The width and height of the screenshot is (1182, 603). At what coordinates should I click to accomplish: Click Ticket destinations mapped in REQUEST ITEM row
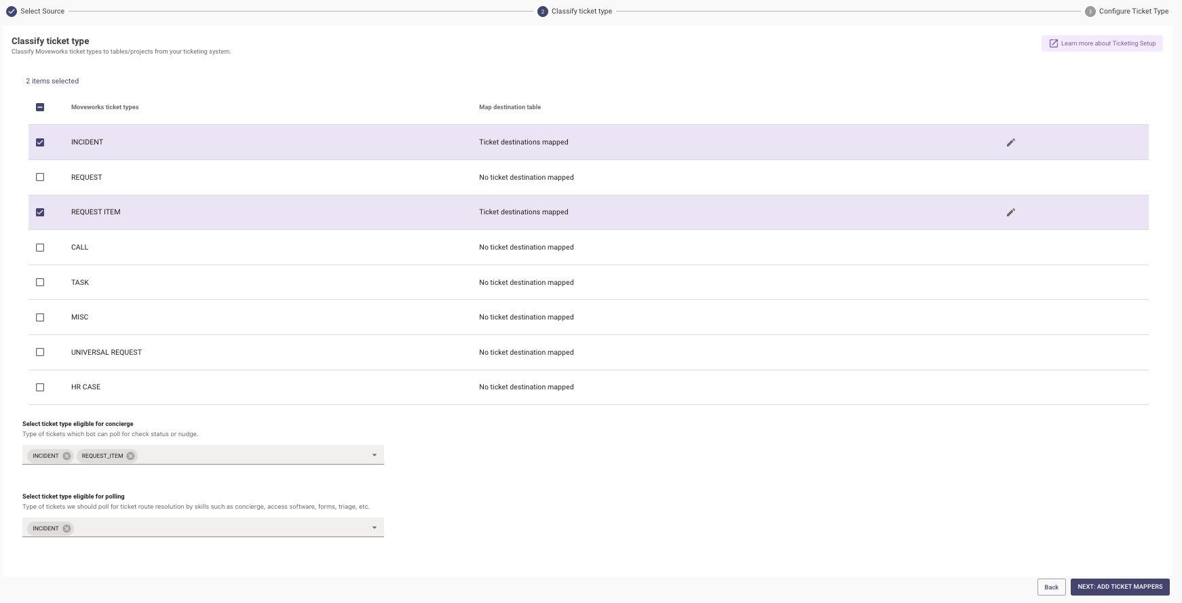point(524,212)
